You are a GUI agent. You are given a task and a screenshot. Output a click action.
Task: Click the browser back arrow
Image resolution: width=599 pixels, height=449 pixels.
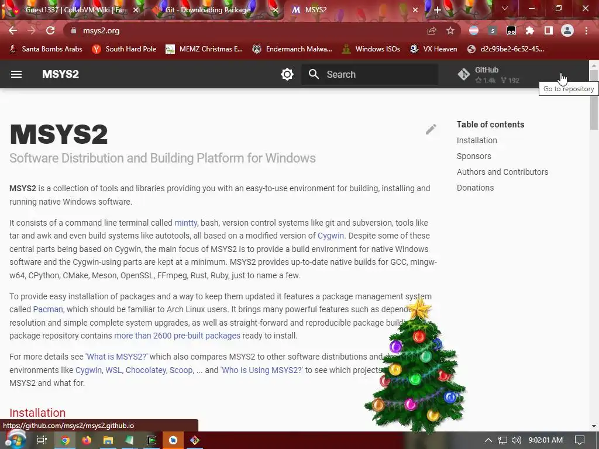point(13,30)
